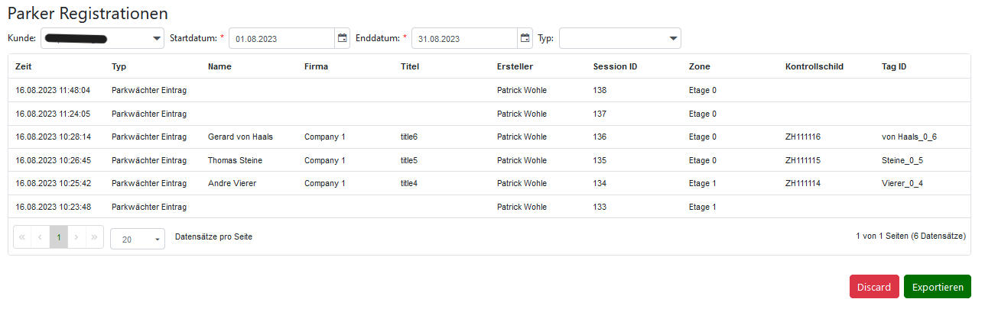The height and width of the screenshot is (312, 985).
Task: Go to first page arrow icon
Action: click(x=22, y=237)
